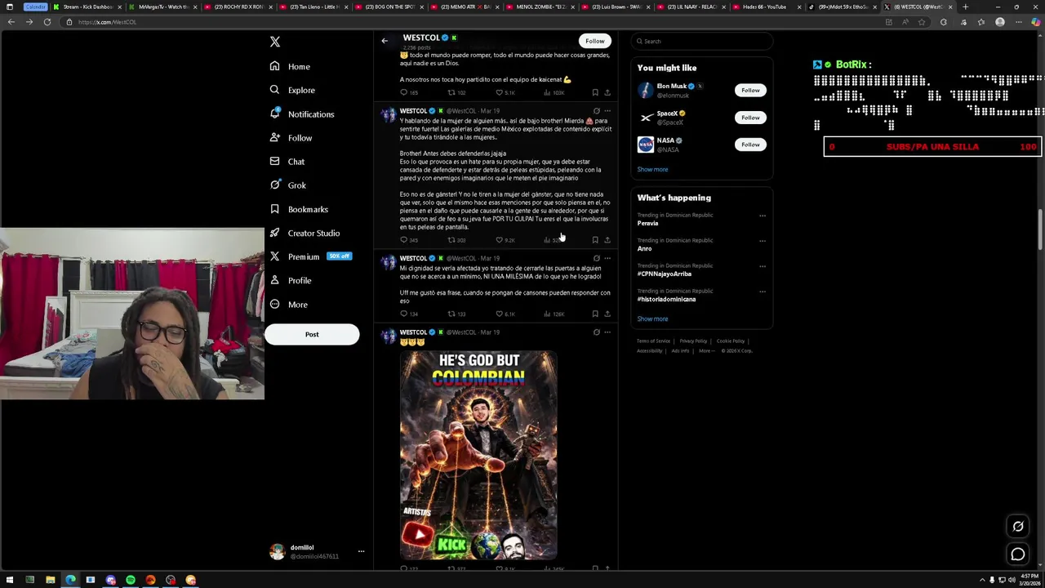Show more trending topics
Image resolution: width=1045 pixels, height=588 pixels.
click(652, 318)
